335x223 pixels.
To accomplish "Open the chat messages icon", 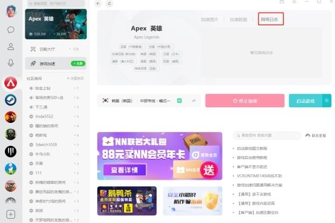I will 11,30.
